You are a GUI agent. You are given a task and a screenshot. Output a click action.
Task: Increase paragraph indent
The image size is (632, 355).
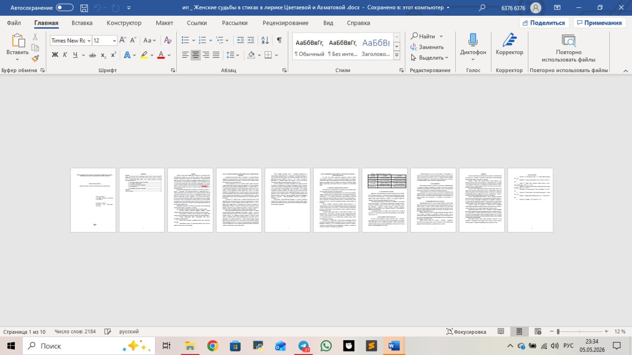pyautogui.click(x=251, y=40)
